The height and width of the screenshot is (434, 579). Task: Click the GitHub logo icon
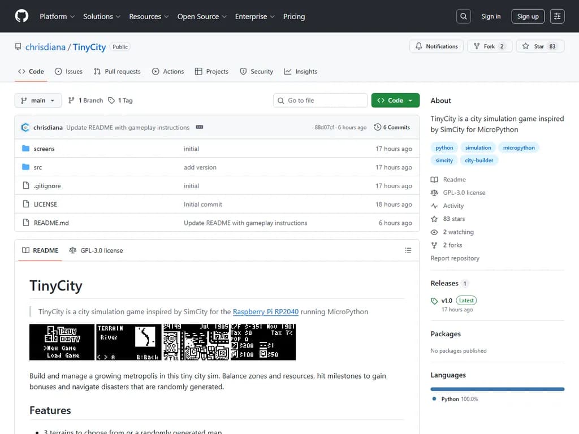(21, 16)
